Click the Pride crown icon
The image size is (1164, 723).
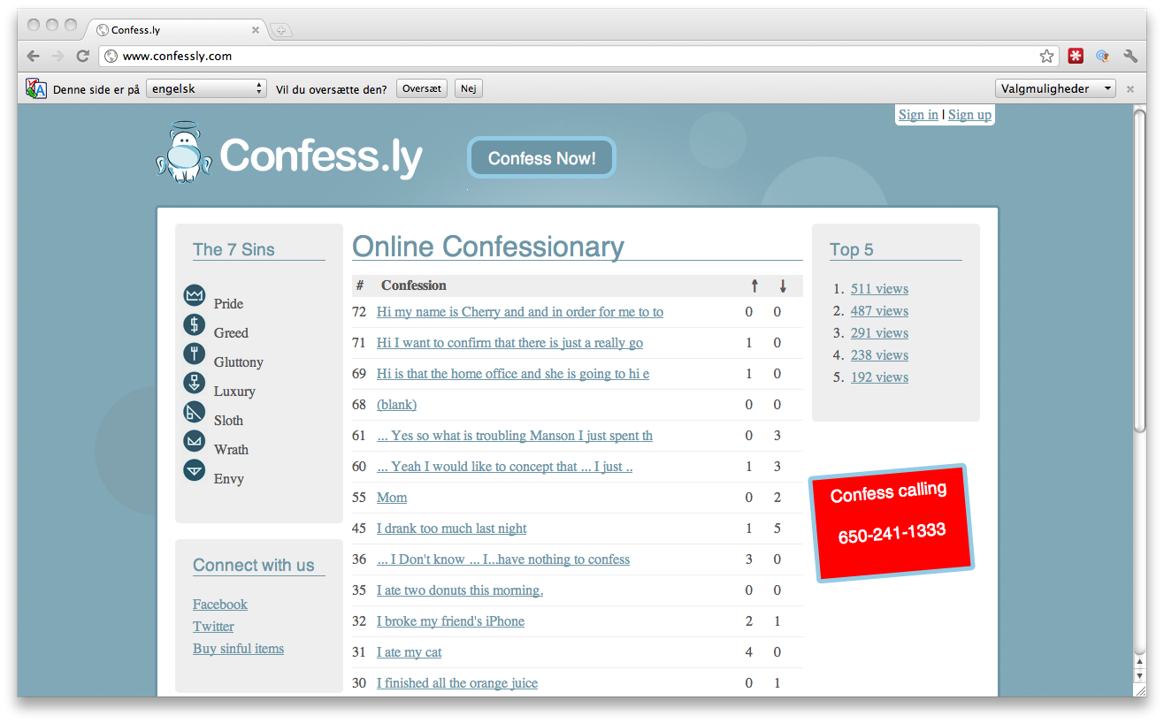click(x=194, y=295)
